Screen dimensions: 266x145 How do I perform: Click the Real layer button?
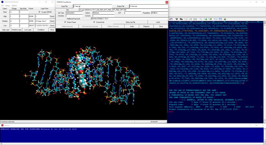(x=5, y=12)
